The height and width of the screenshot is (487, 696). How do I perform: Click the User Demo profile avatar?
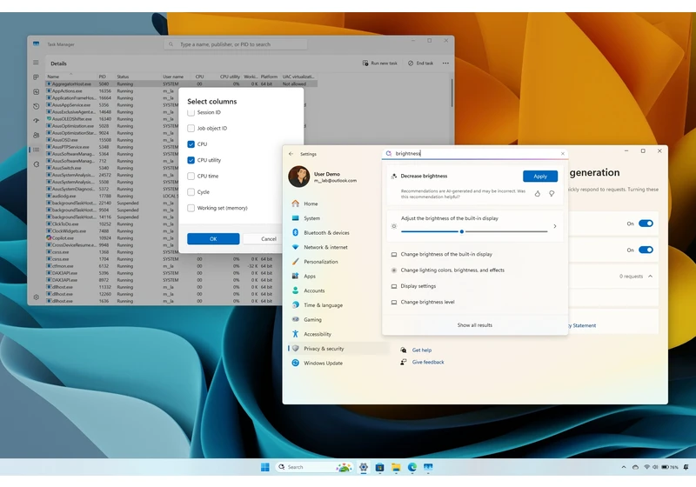click(298, 177)
